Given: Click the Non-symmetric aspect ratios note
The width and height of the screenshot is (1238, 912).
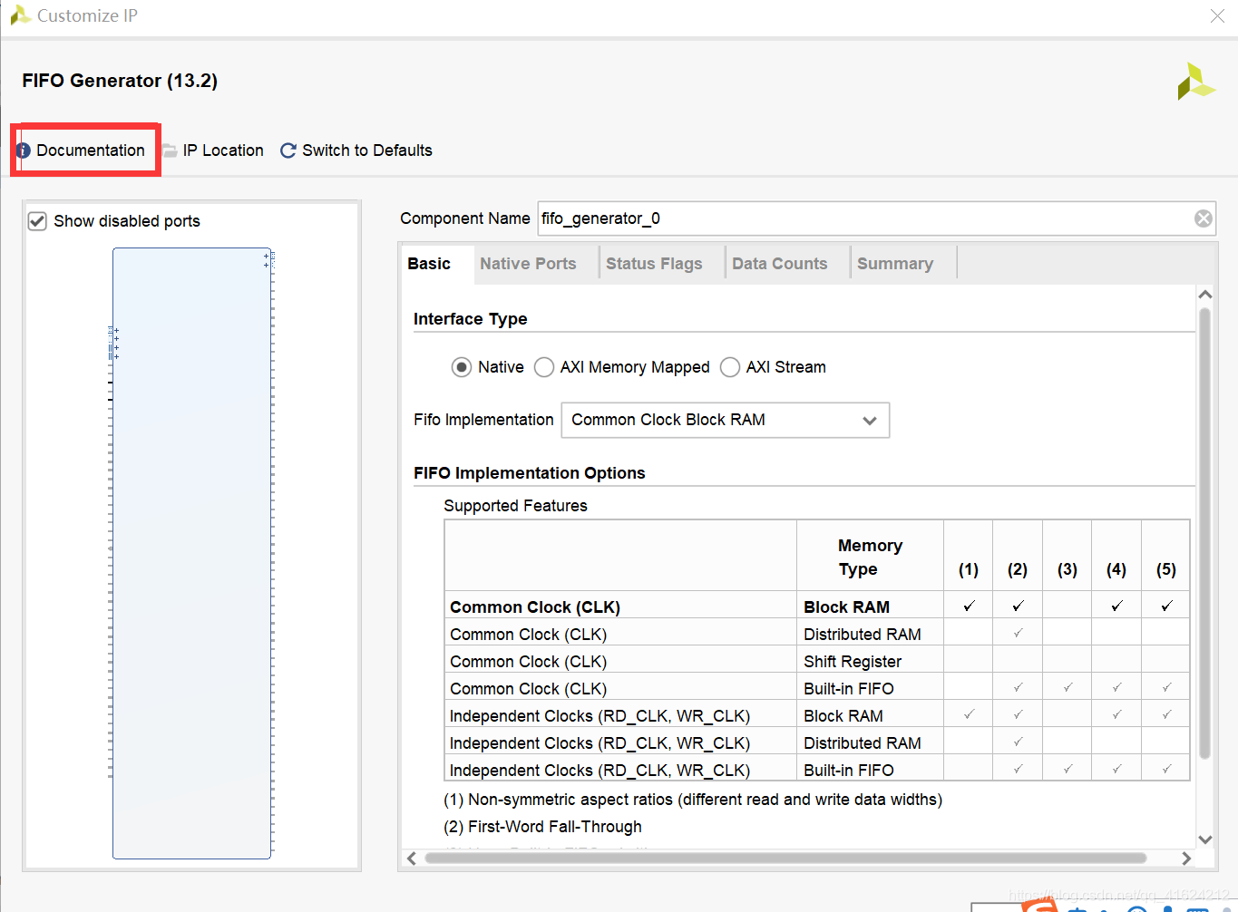Looking at the screenshot, I should tap(693, 800).
